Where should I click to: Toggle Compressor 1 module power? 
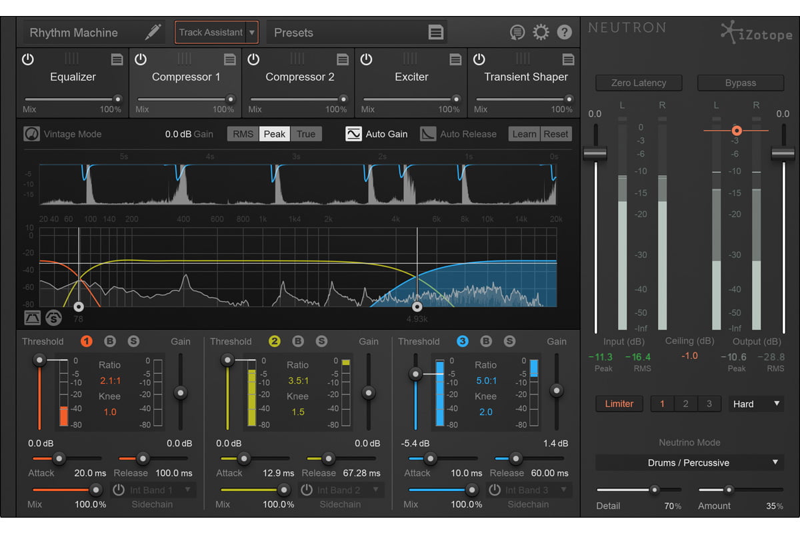click(140, 59)
